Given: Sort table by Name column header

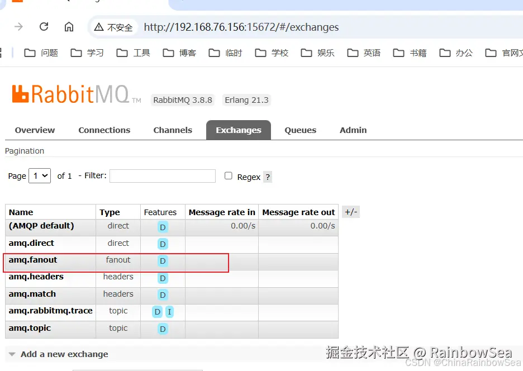Looking at the screenshot, I should [21, 212].
